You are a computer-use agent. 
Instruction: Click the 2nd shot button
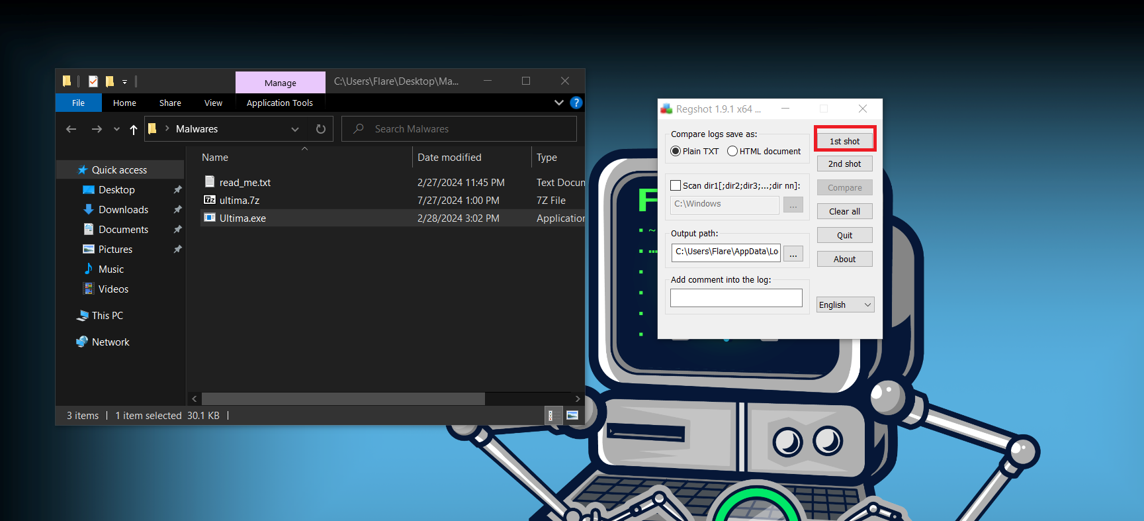coord(844,164)
